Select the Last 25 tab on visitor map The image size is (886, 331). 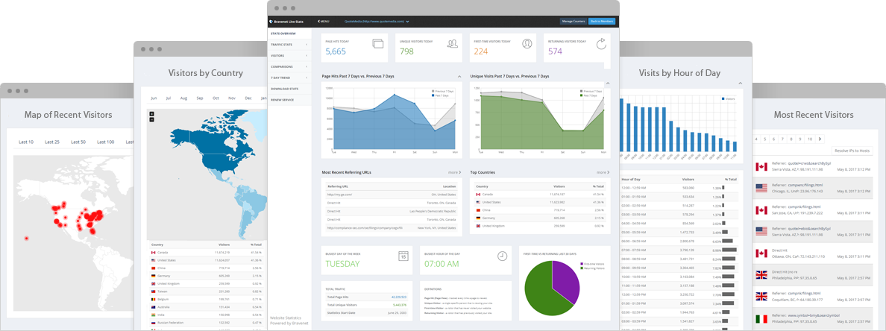tap(52, 142)
